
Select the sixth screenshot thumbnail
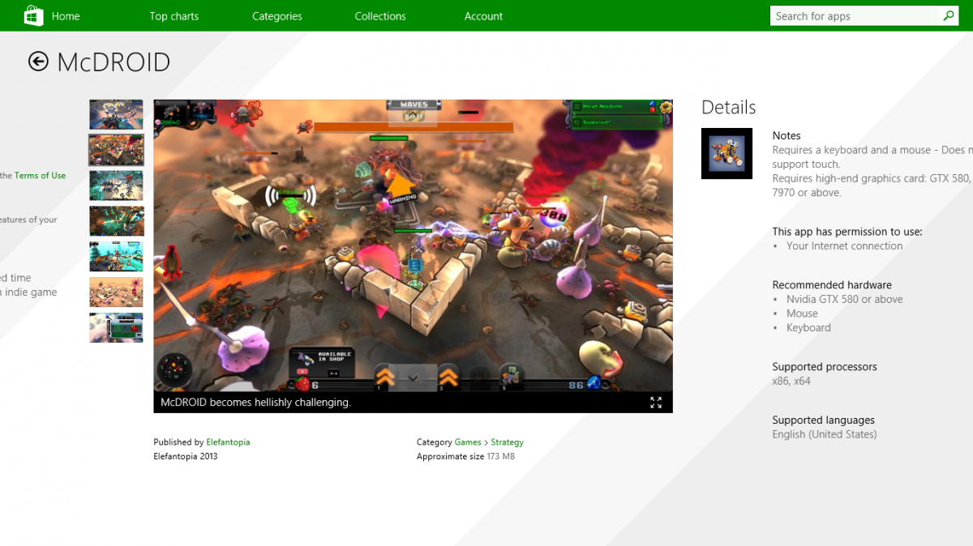coord(116,292)
